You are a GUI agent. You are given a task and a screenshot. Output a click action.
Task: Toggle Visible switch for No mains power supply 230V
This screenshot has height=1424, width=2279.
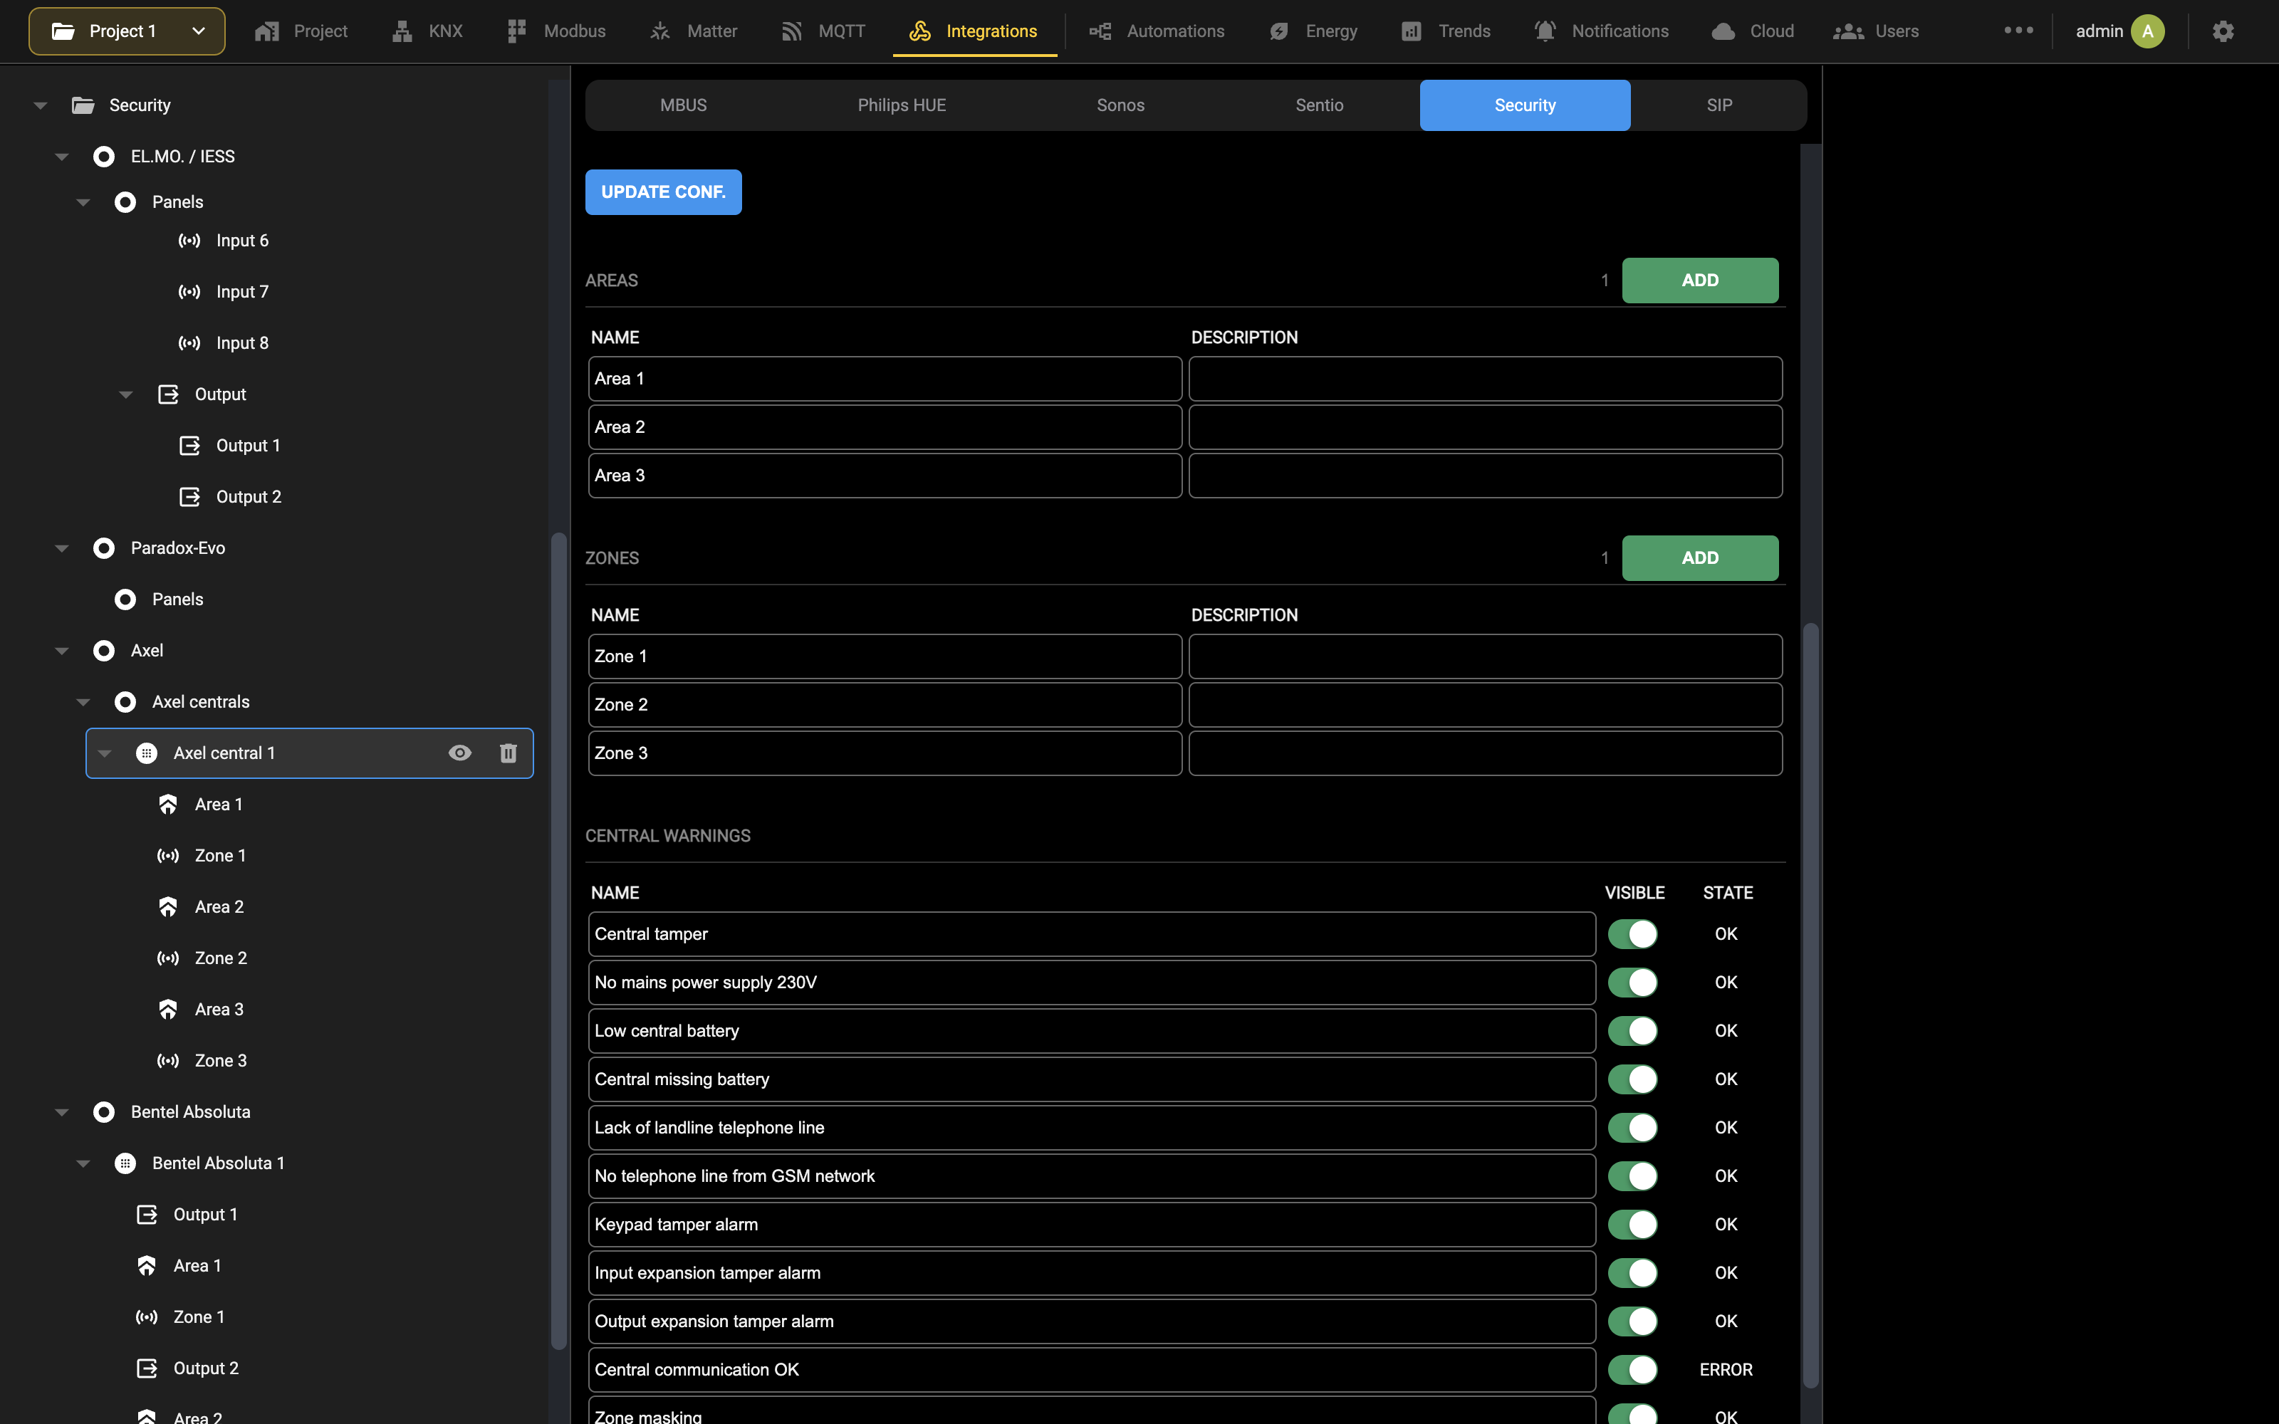pyautogui.click(x=1632, y=983)
